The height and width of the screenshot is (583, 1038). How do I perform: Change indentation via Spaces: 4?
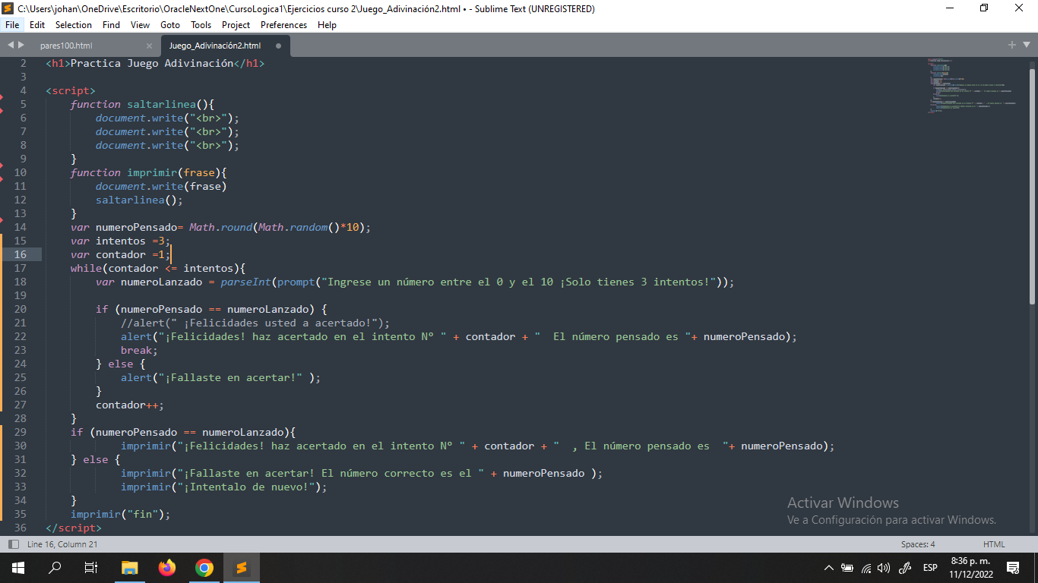coord(917,544)
